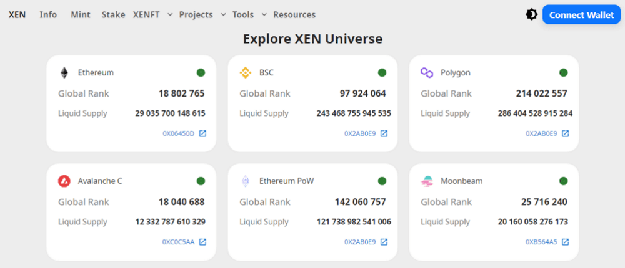Click the BSC card title text
The image size is (625, 268).
coord(266,73)
